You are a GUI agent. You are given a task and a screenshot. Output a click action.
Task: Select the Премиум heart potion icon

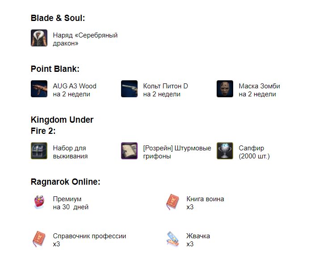coord(39,202)
